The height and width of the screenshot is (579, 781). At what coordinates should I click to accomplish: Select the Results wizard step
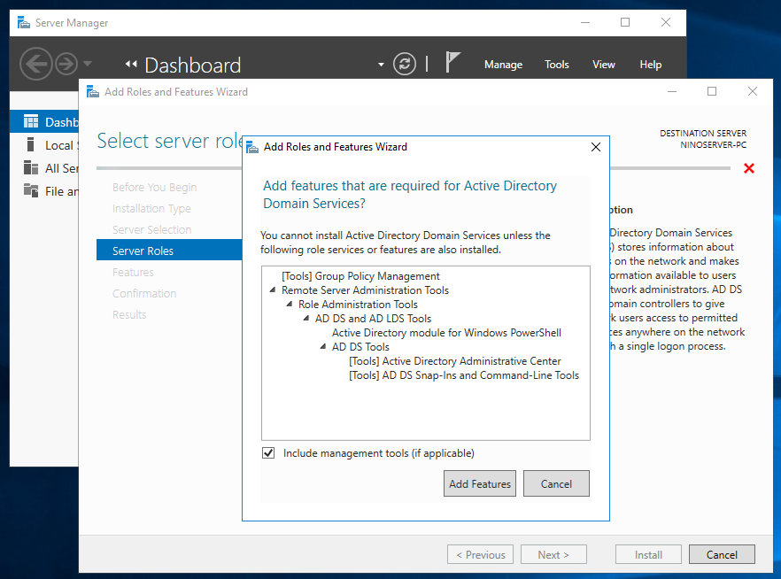(x=129, y=314)
